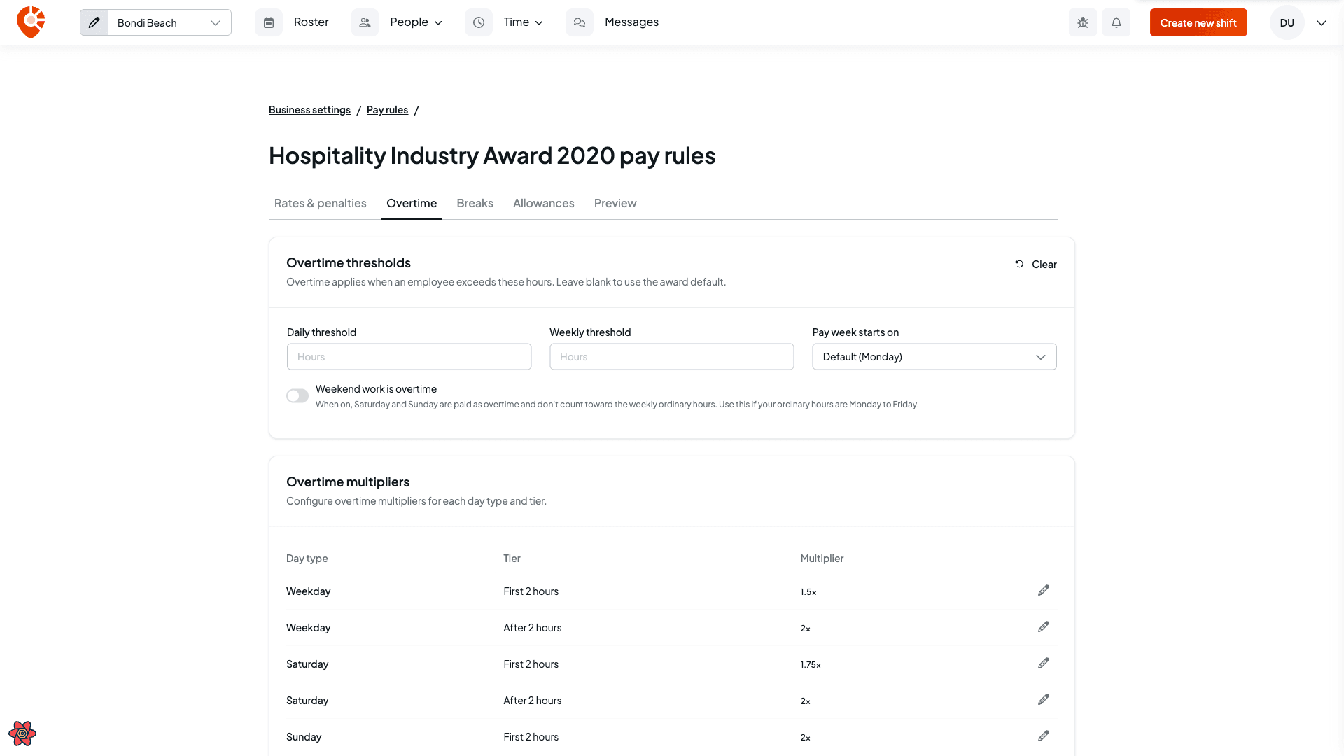Click the Multiplier column header
This screenshot has height=756, width=1344.
pos(822,559)
